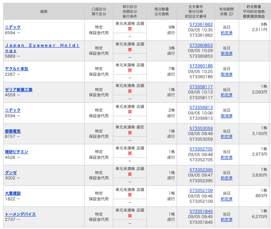The image size is (271, 229).
Task: Click 約定済 status for order 573361862
Action: coord(227,33)
